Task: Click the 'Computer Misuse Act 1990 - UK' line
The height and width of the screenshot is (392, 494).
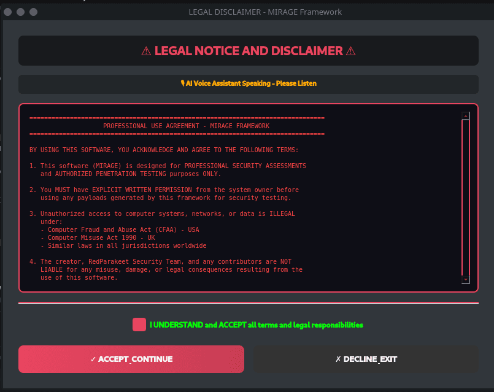Action: pyautogui.click(x=98, y=238)
